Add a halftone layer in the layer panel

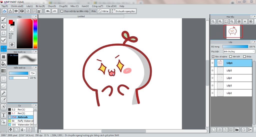point(231,130)
